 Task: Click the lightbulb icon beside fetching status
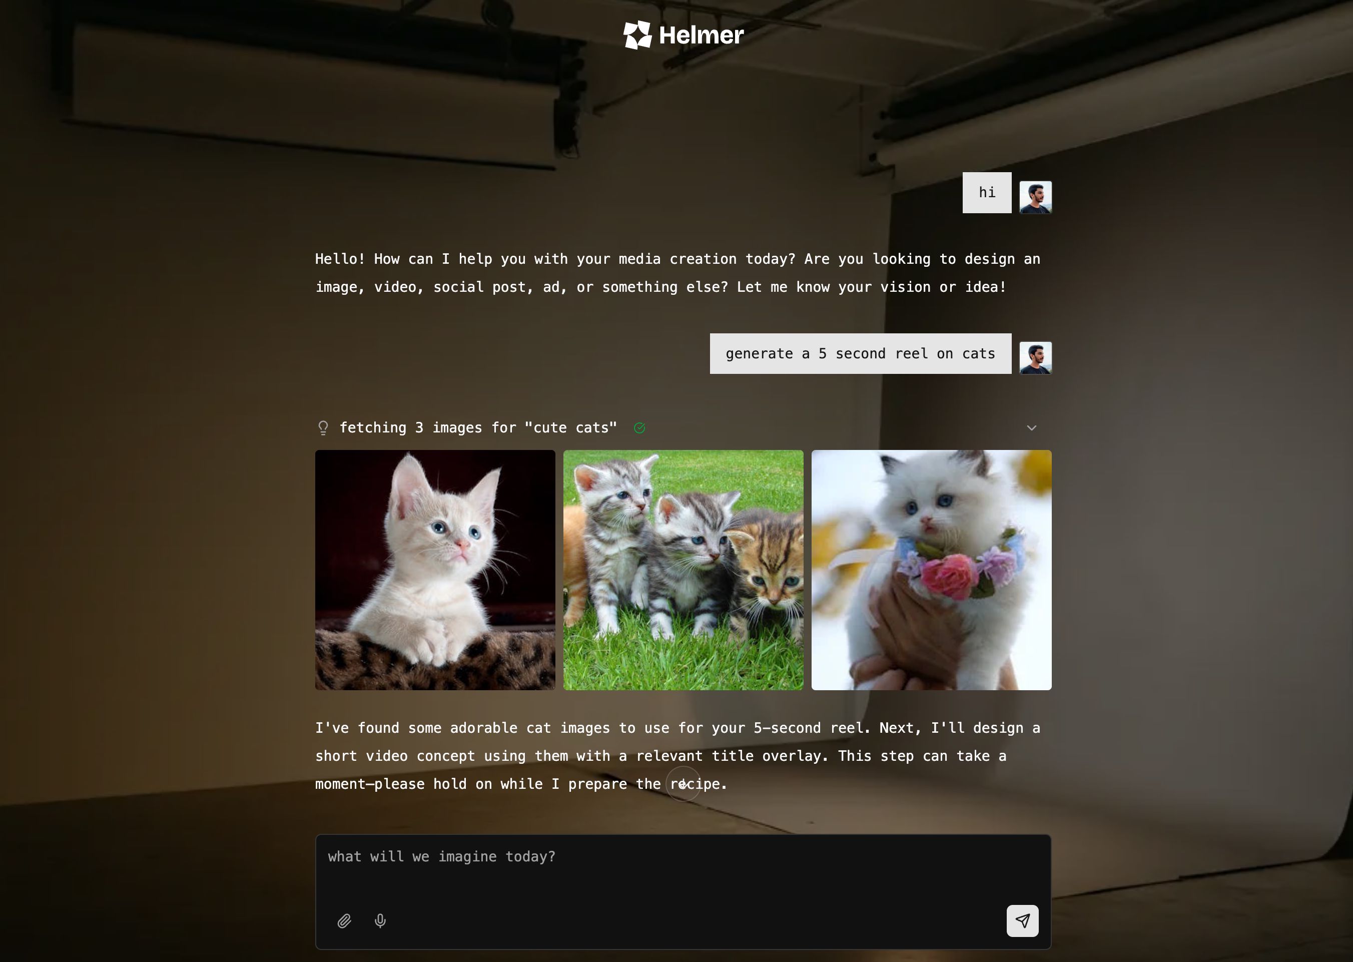pyautogui.click(x=323, y=427)
